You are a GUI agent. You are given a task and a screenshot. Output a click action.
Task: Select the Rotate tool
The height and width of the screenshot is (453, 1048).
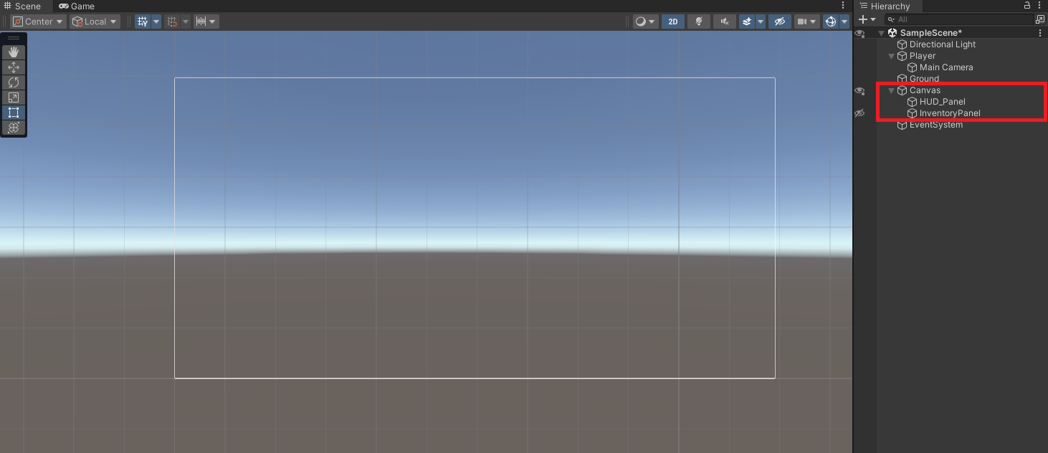point(14,82)
